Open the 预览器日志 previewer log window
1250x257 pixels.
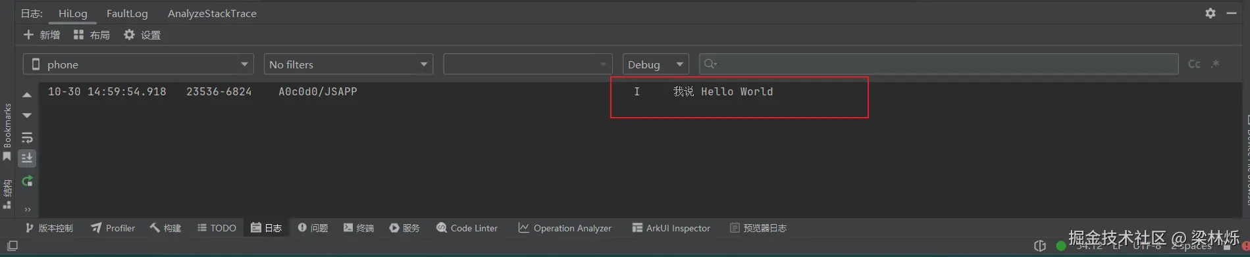click(758, 228)
